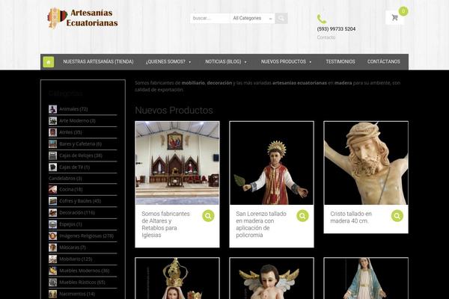The width and height of the screenshot is (449, 299).
Task: Click 'San Lorenzo tallado en madera' title
Action: pos(261,224)
